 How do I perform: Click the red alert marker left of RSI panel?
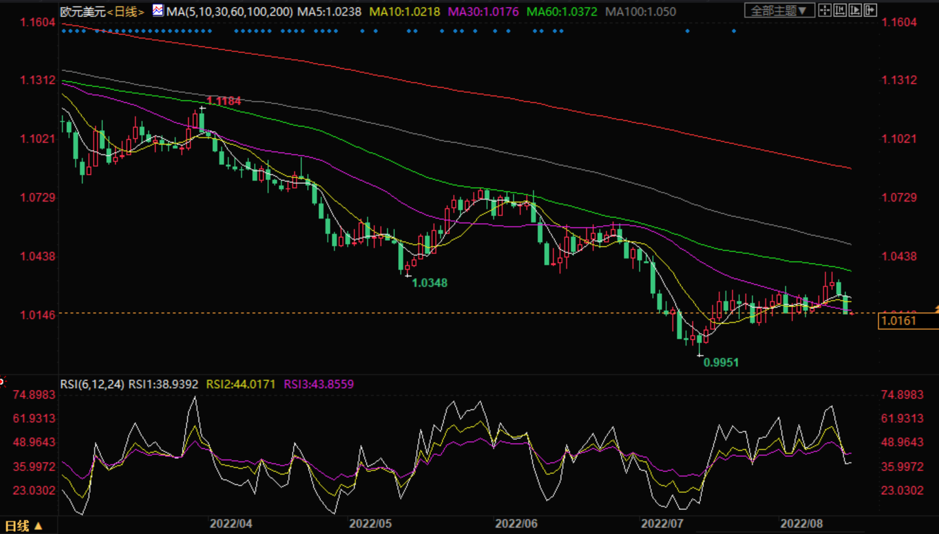click(x=2, y=381)
